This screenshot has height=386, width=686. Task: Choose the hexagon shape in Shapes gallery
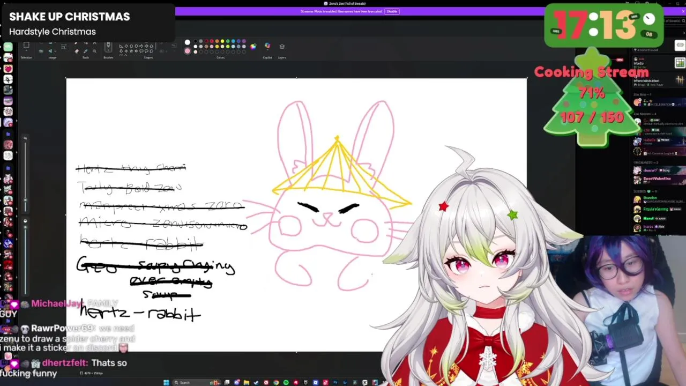click(x=136, y=46)
